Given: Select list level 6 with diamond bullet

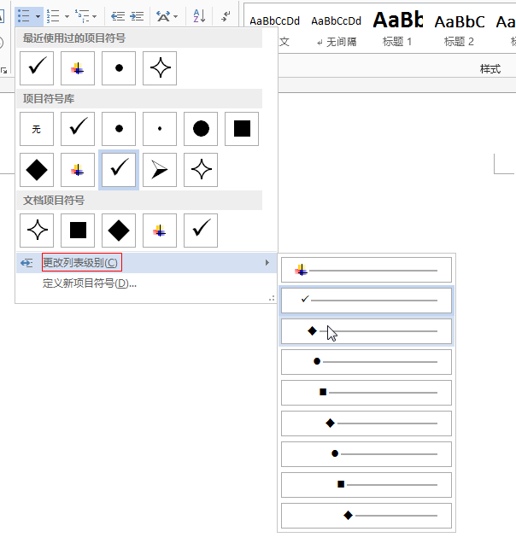Looking at the screenshot, I should pyautogui.click(x=366, y=423).
